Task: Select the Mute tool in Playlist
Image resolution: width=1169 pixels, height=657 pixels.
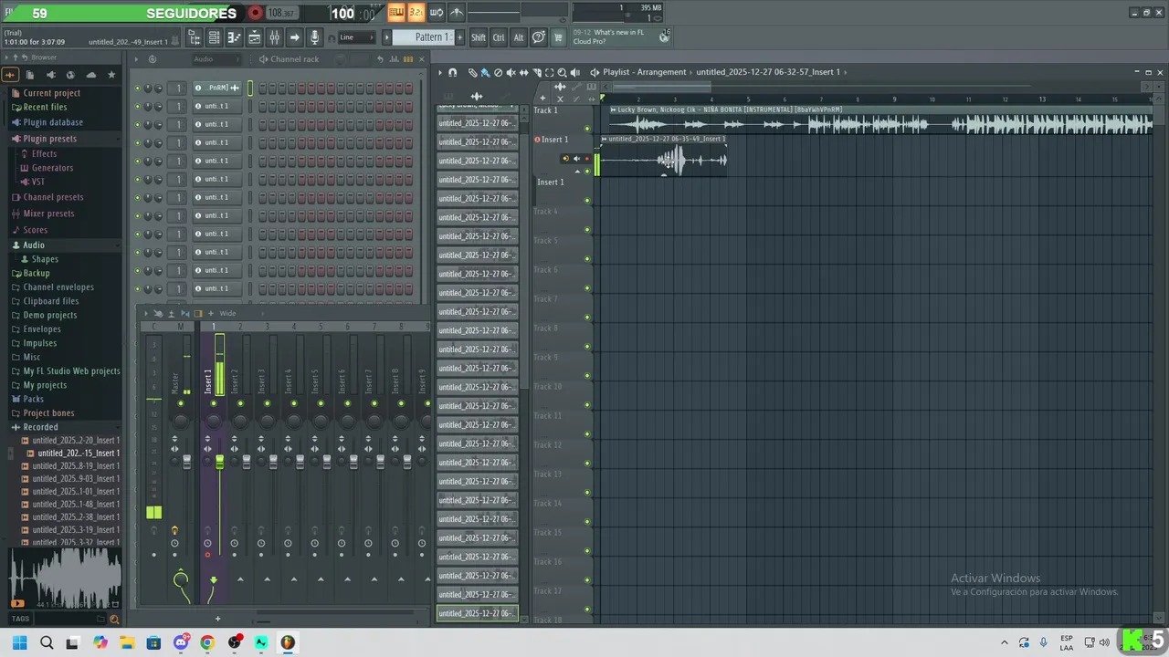Action: point(511,72)
